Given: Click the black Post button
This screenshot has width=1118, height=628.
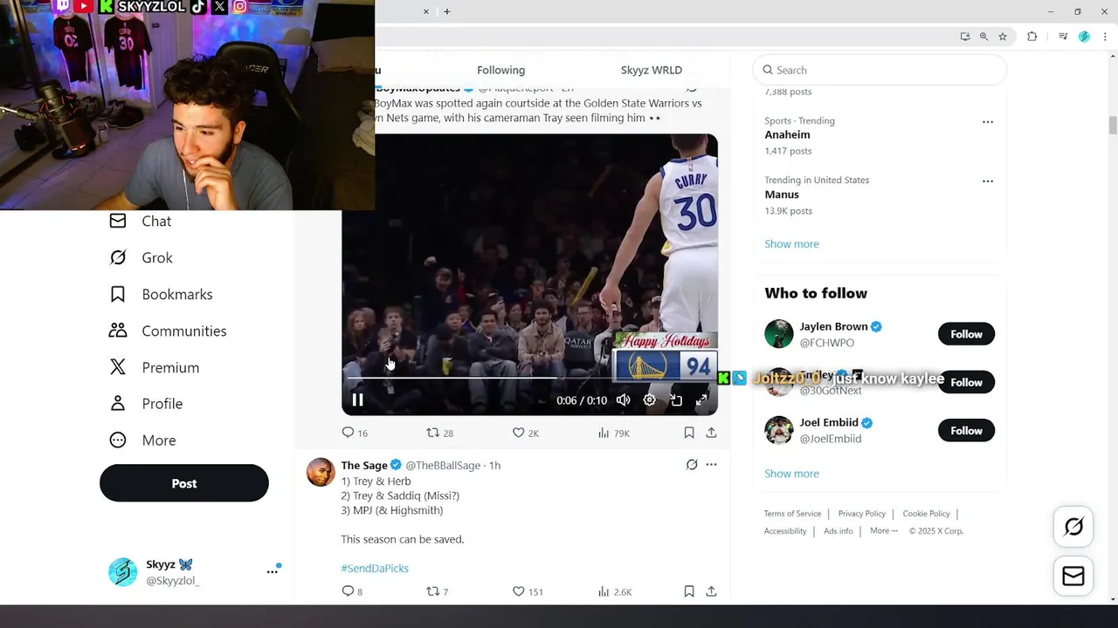Looking at the screenshot, I should [x=184, y=483].
